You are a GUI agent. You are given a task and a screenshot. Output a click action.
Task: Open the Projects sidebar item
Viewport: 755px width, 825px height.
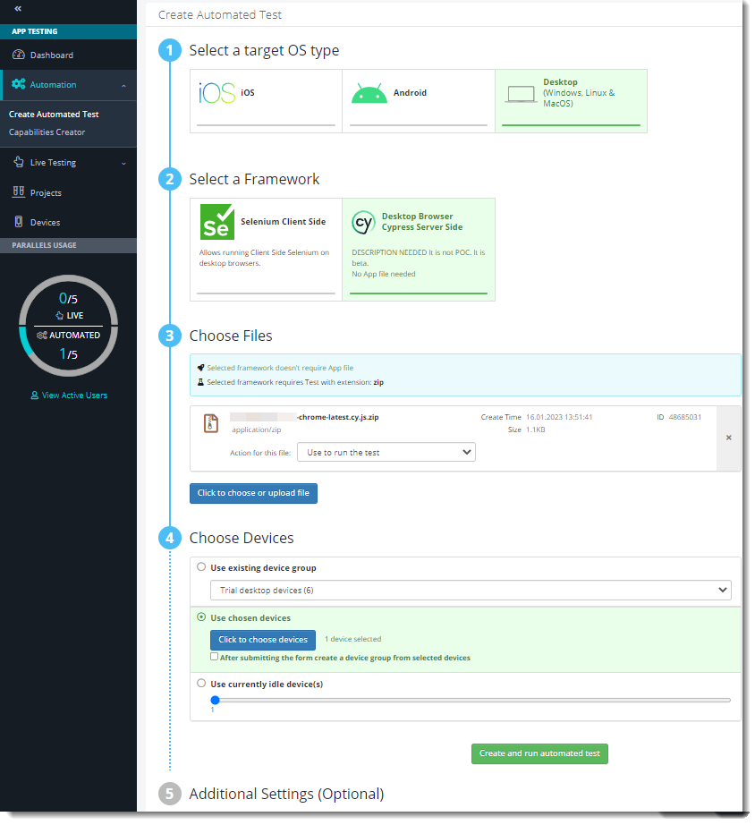[46, 192]
